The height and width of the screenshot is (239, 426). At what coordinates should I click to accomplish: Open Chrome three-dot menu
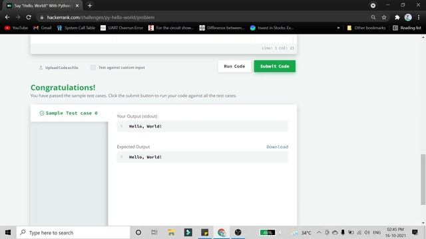[419, 17]
